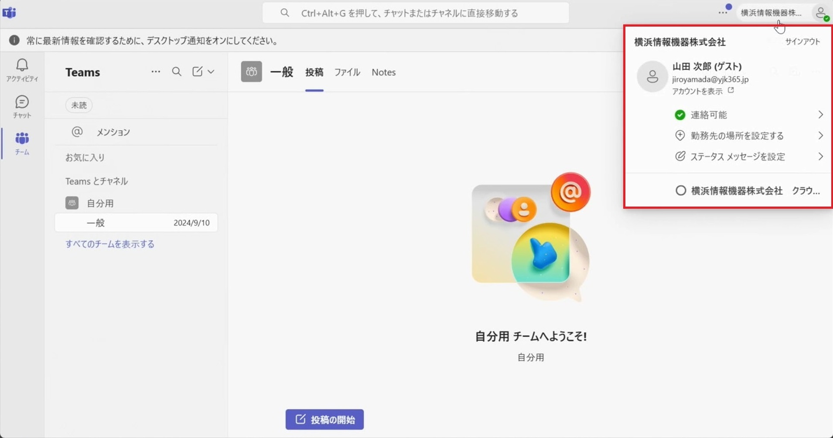This screenshot has height=438, width=833.
Task: Click the profile avatar icon in title bar
Action: pos(822,13)
